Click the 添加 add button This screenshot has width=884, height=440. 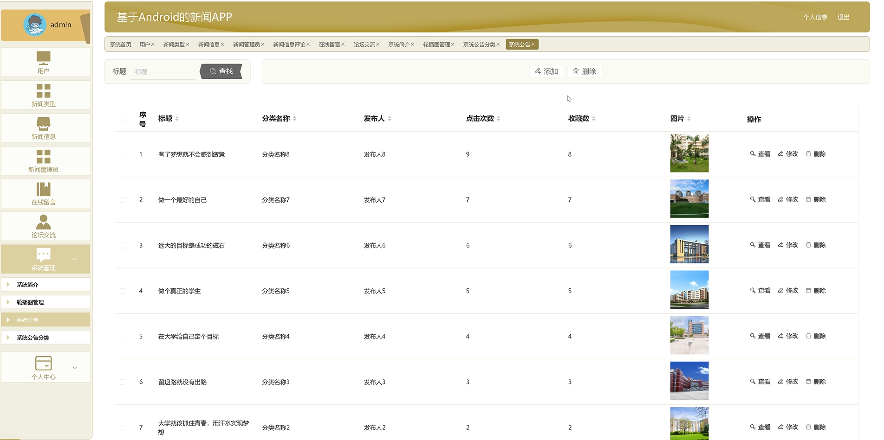point(546,71)
